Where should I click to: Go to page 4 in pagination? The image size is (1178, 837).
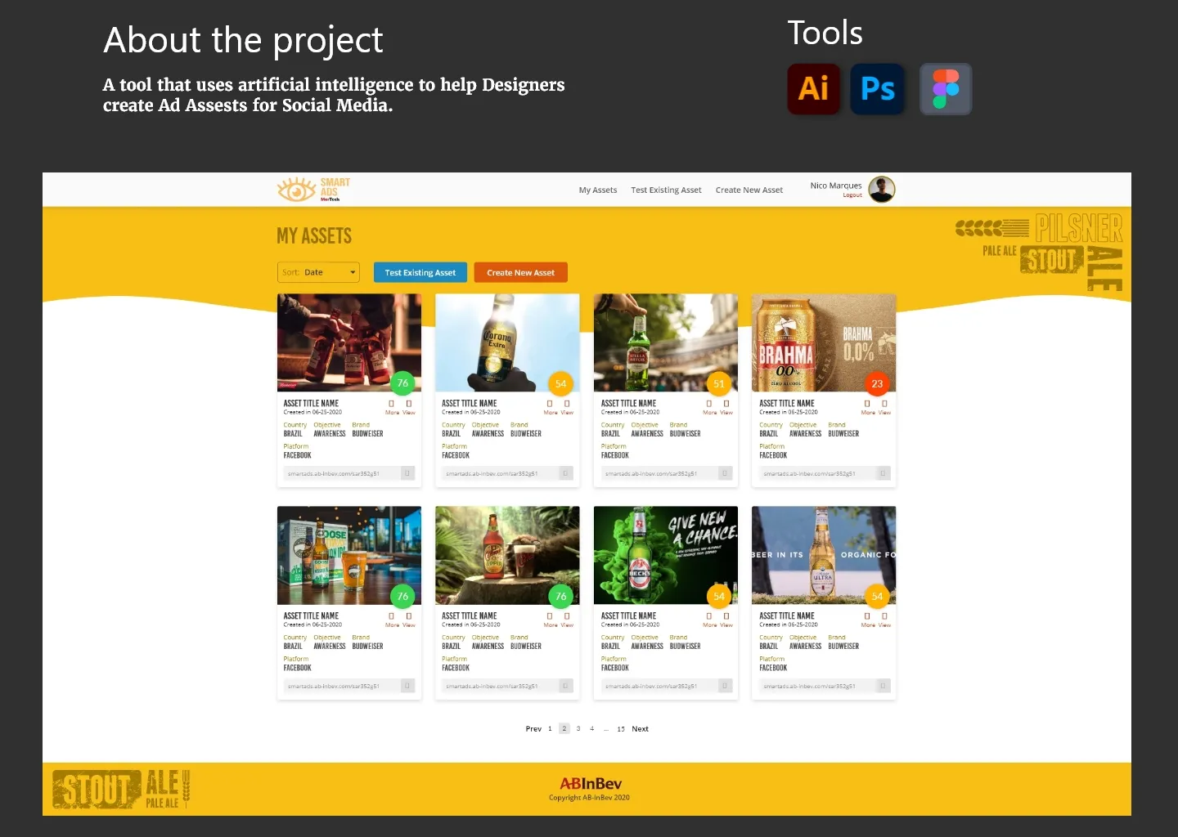point(592,729)
